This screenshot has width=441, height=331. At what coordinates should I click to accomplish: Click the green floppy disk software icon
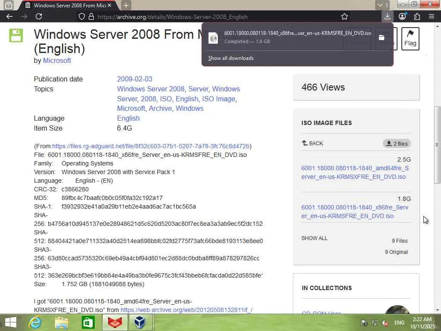(16, 35)
